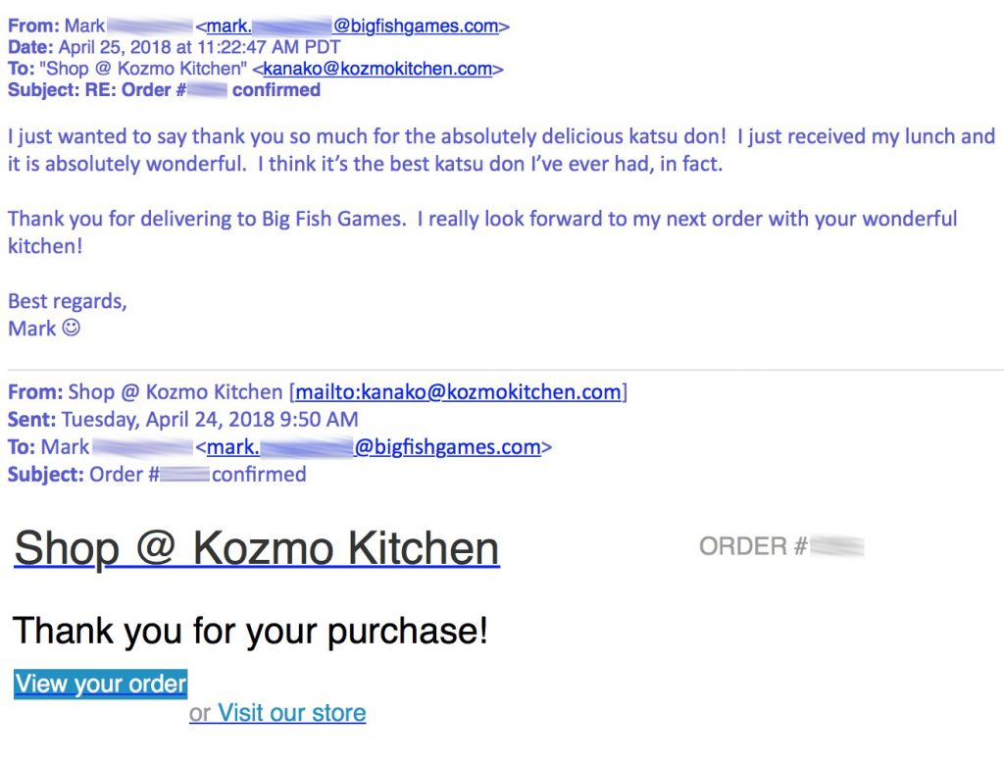Screen dimensions: 1004x766
Task: Open the sender's bigfishgames.com address in the top From line
Action: 352,26
